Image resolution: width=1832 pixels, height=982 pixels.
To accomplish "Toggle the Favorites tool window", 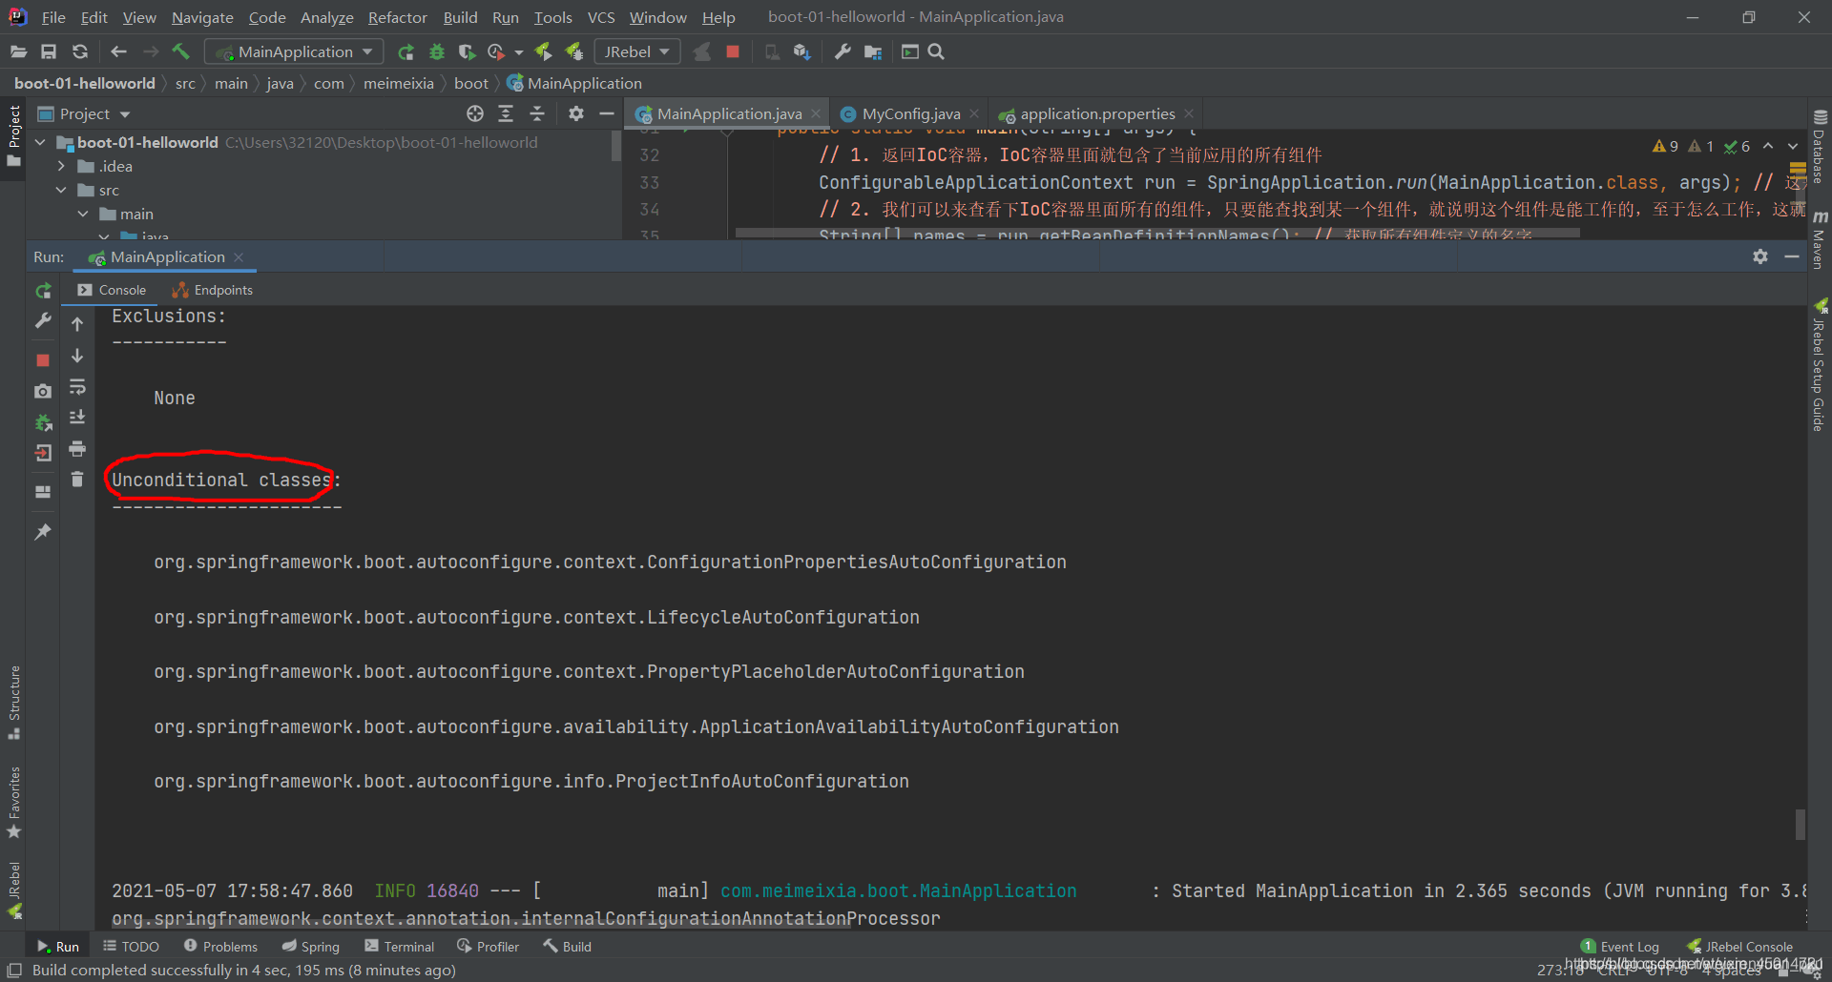I will tap(13, 802).
